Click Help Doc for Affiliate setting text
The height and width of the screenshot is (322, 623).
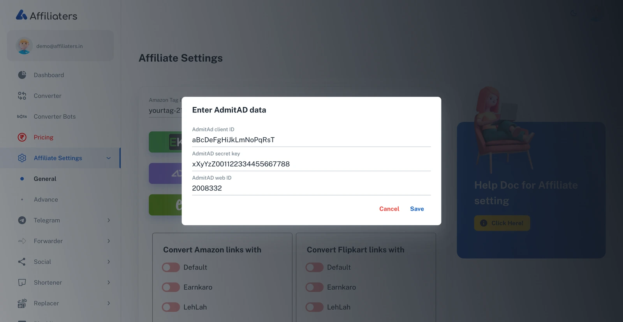(x=526, y=193)
